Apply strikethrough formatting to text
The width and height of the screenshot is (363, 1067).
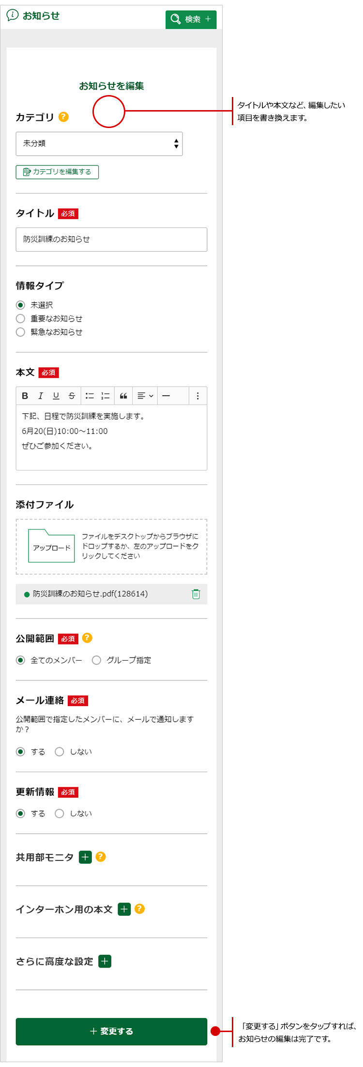click(x=72, y=396)
